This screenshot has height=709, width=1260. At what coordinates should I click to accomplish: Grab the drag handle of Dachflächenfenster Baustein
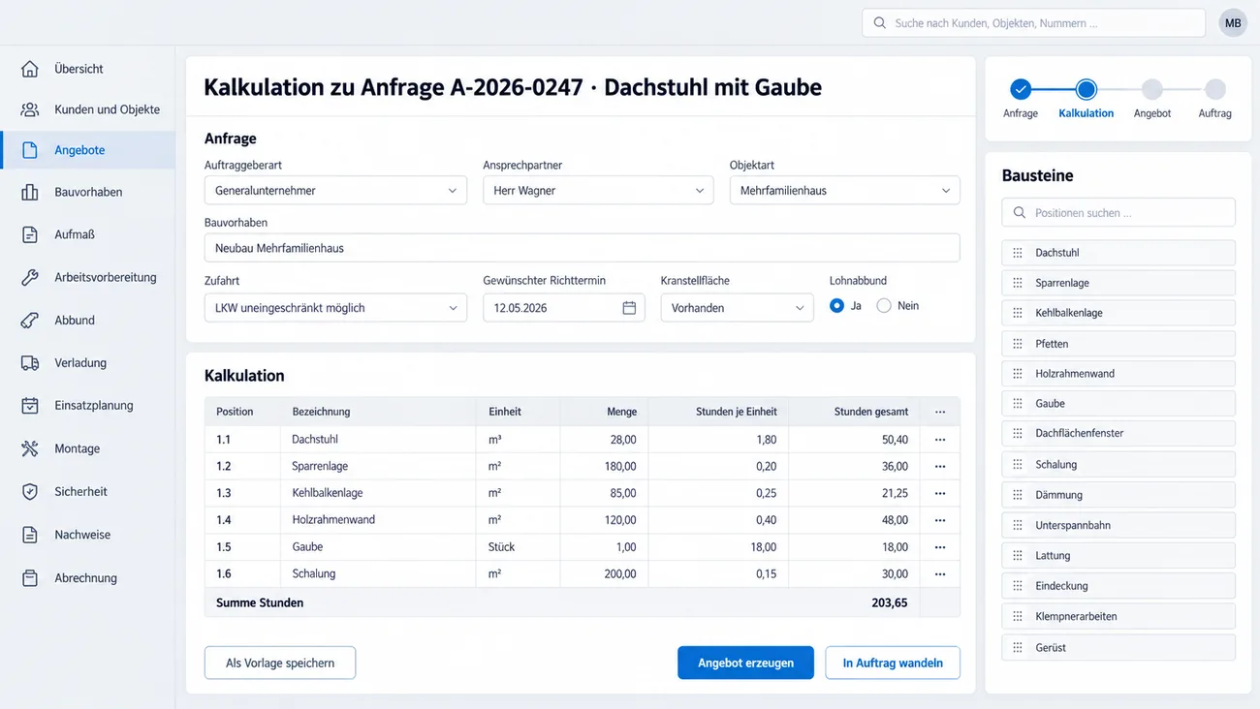pyautogui.click(x=1018, y=434)
